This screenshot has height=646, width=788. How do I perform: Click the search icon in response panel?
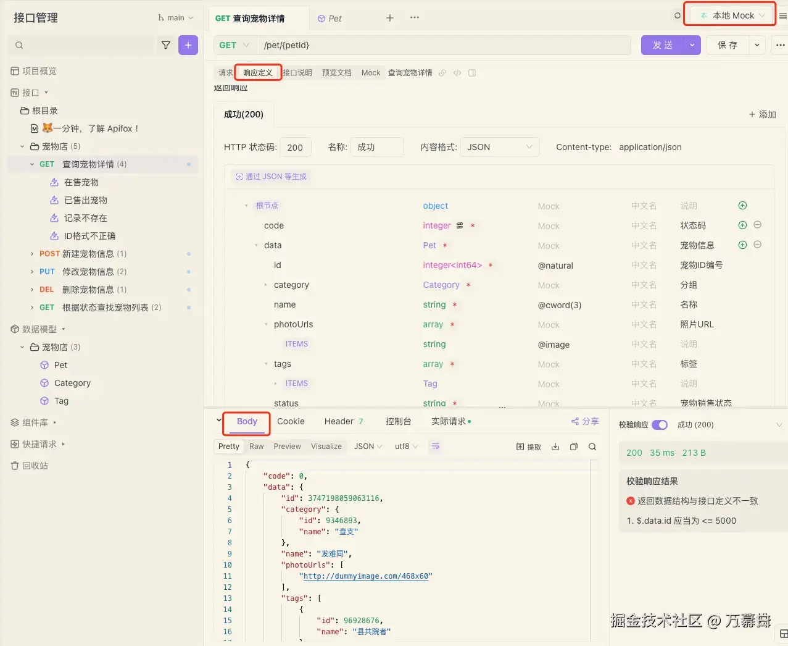592,447
